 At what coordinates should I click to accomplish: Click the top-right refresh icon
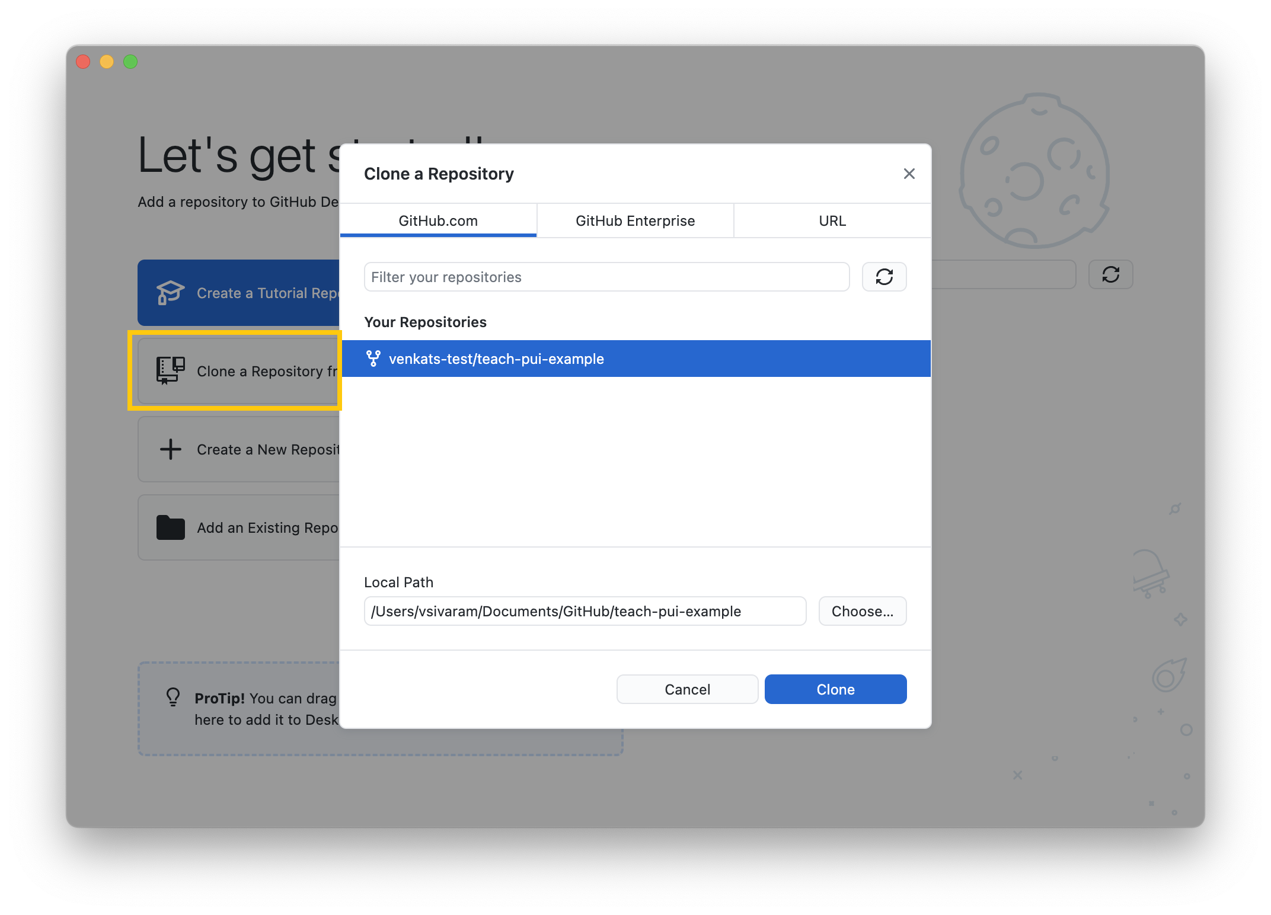1111,275
